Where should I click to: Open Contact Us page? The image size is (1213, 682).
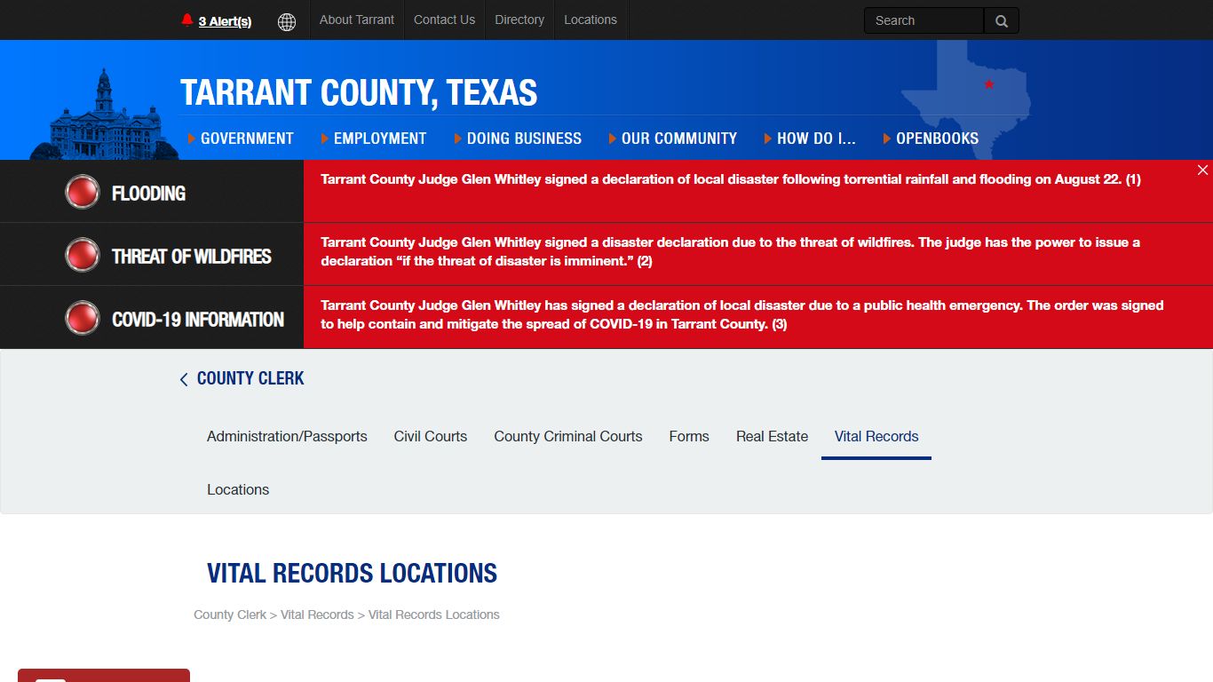click(x=444, y=20)
